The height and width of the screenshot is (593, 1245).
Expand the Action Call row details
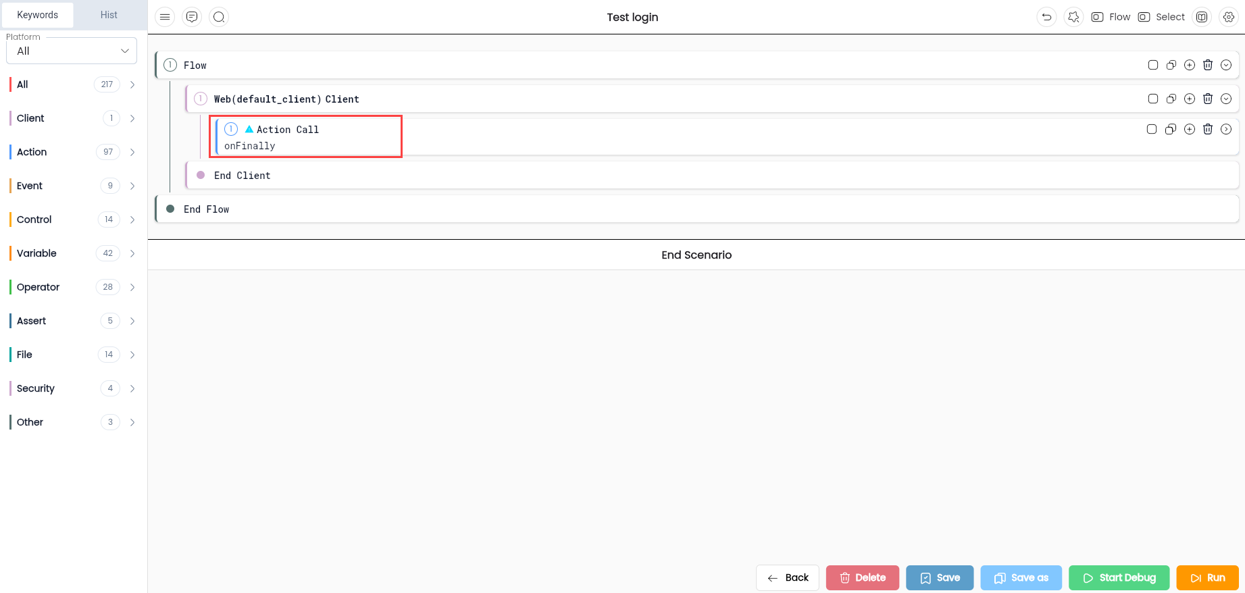(1226, 129)
